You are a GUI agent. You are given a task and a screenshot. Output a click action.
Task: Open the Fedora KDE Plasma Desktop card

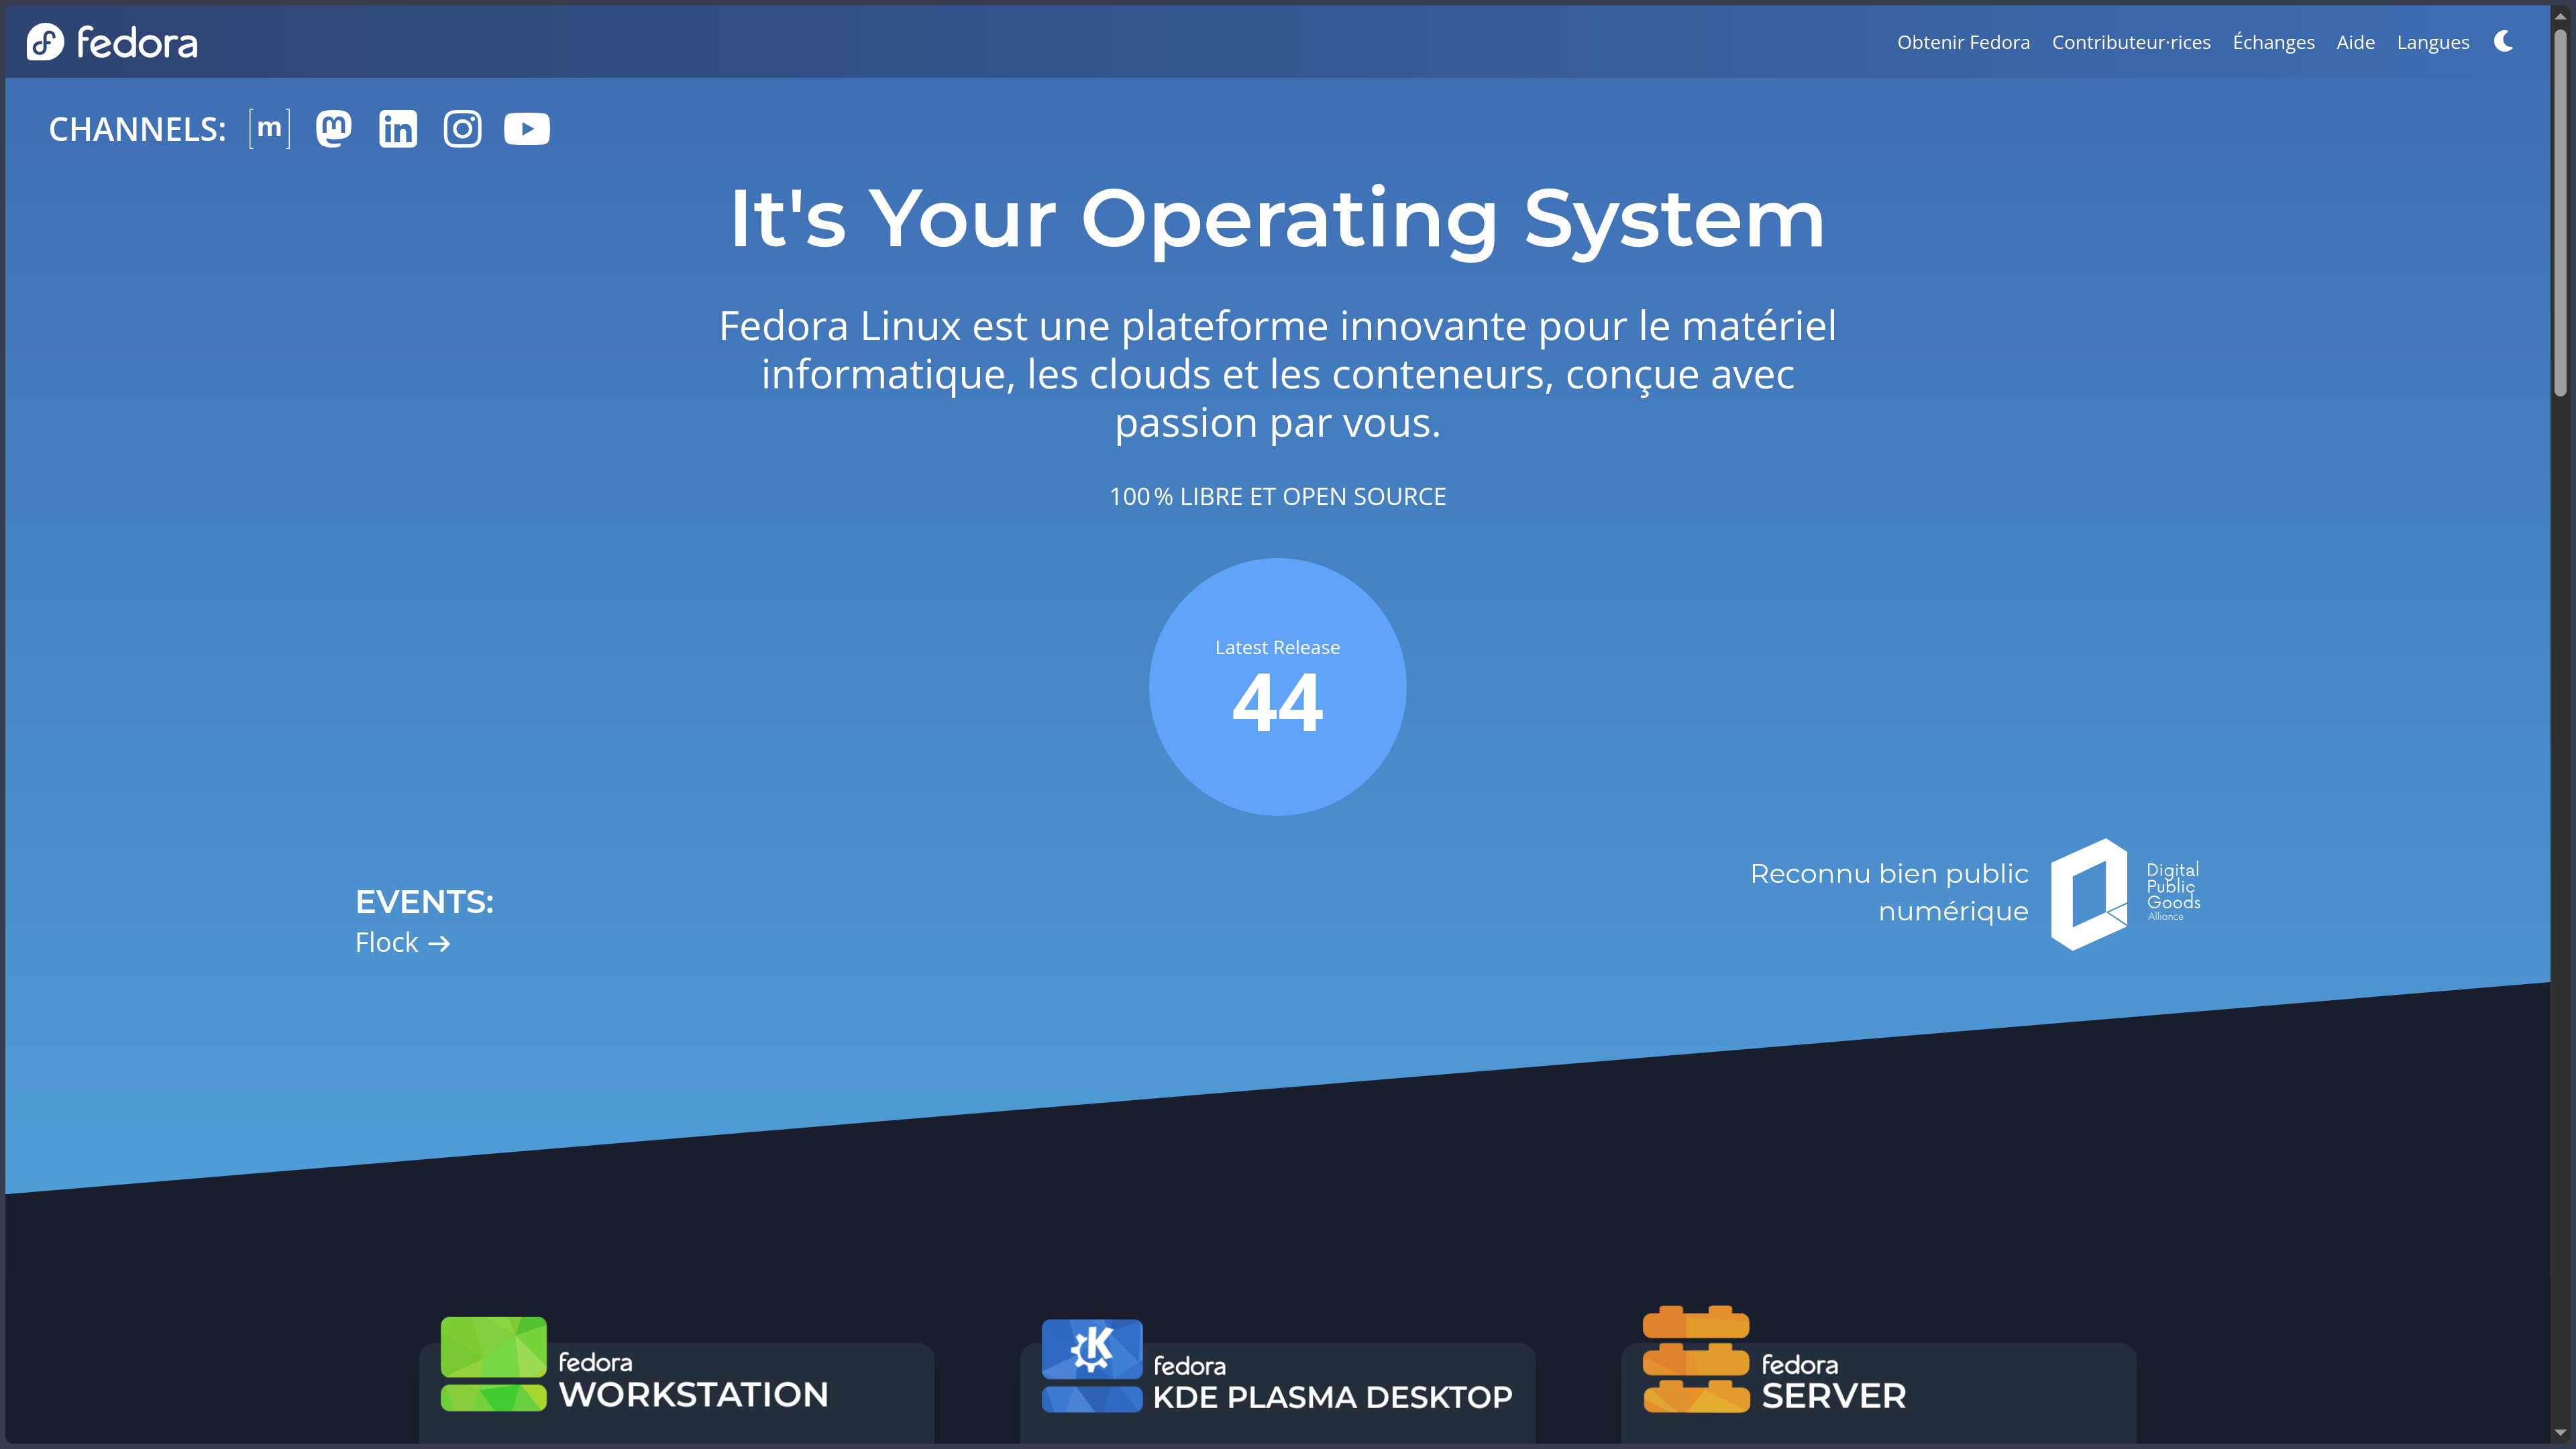[x=1277, y=1393]
